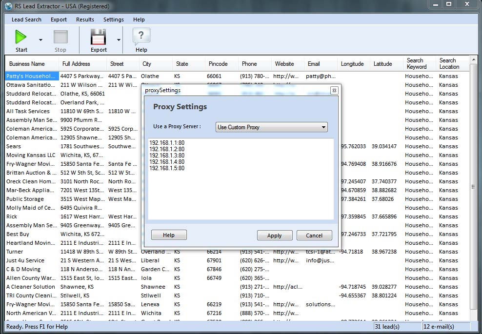Click Cancel in Proxy Settings dialog

(x=314, y=236)
